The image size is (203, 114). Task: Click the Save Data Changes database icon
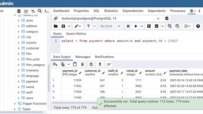91,64
